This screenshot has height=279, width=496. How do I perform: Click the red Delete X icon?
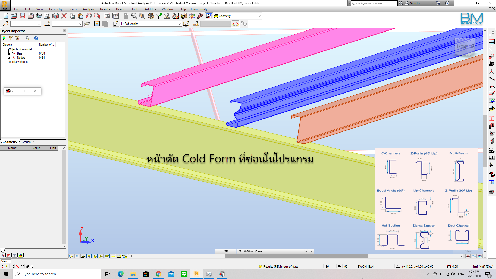[x=64, y=16]
